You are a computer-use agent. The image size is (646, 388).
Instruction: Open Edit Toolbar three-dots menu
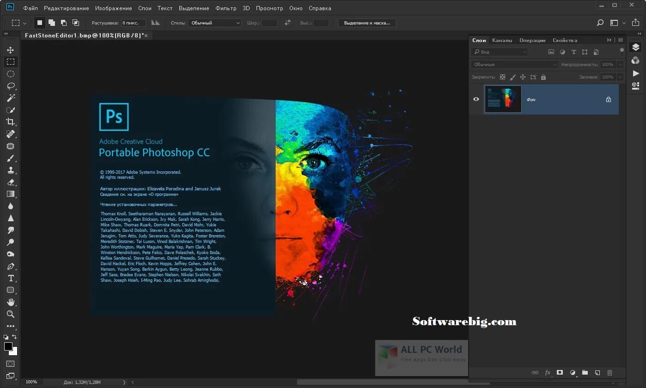pos(10,326)
